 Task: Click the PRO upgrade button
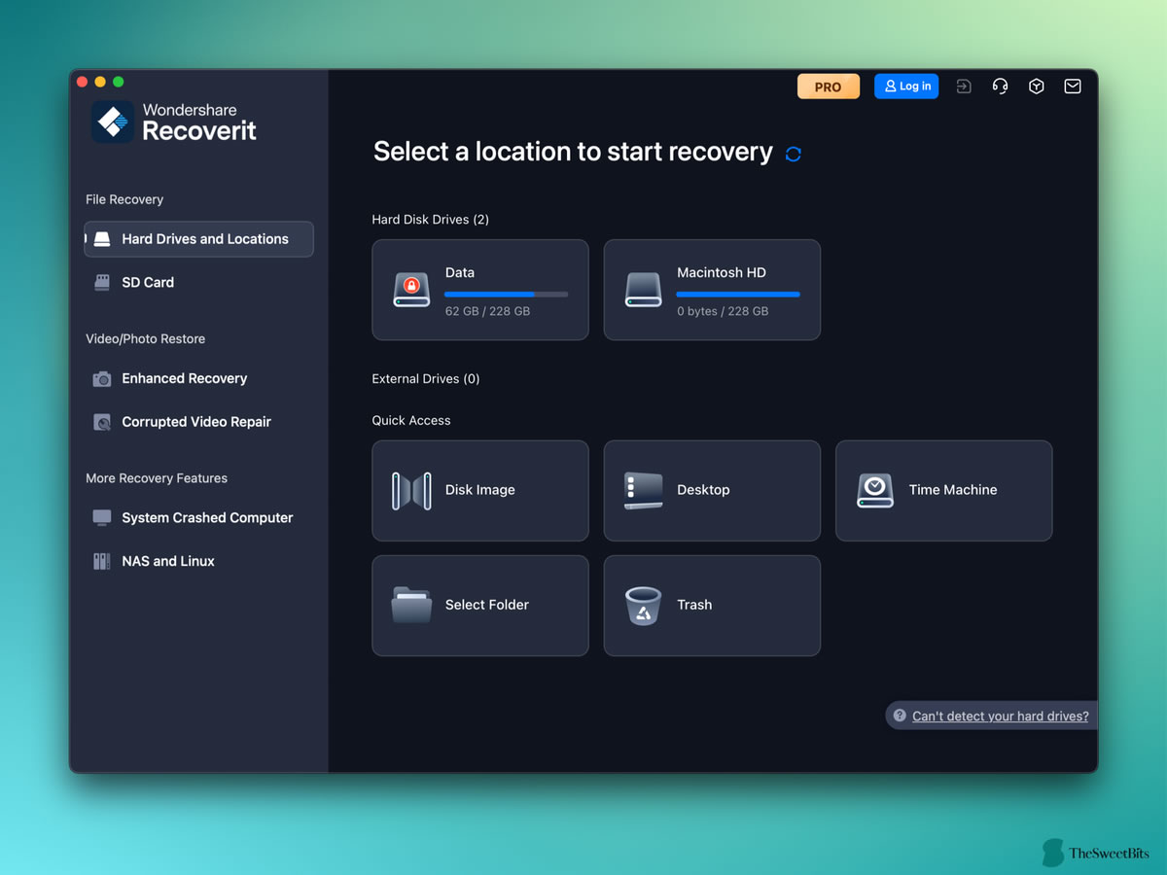tap(829, 87)
